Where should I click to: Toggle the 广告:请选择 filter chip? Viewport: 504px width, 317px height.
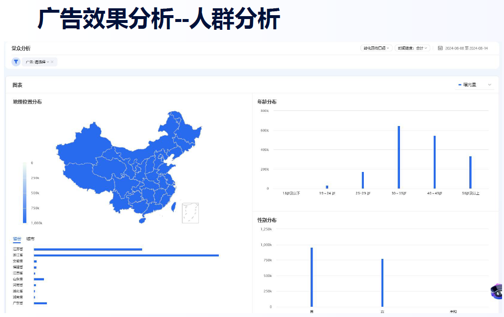click(x=37, y=62)
